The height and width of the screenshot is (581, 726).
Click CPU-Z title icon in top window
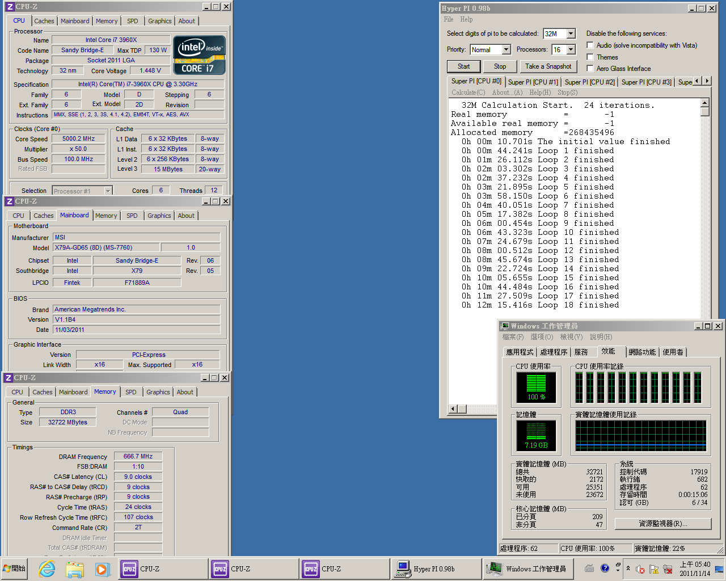click(x=9, y=7)
